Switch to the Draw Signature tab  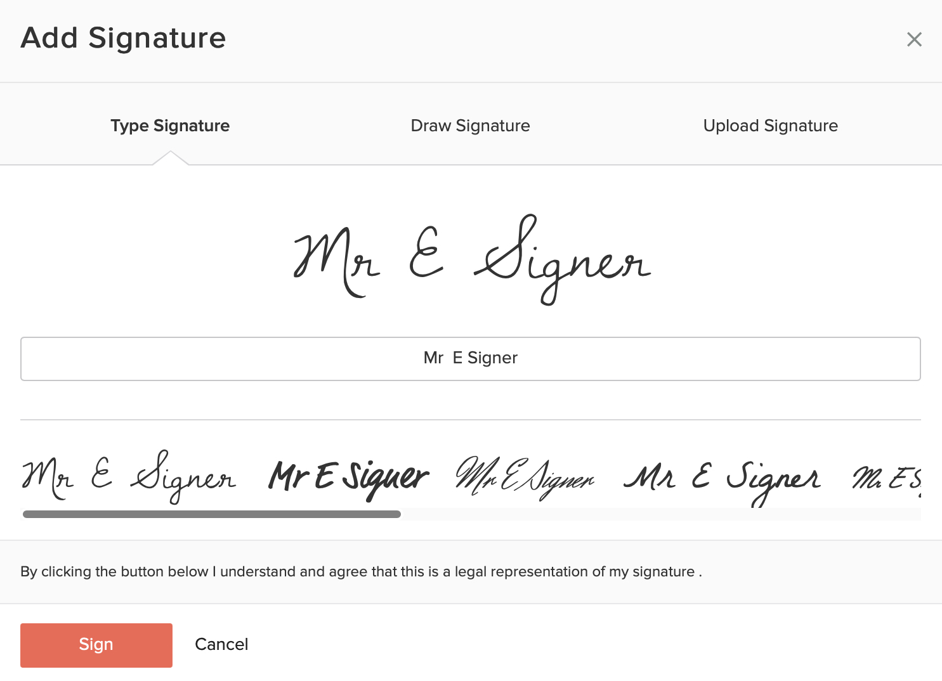click(x=470, y=126)
